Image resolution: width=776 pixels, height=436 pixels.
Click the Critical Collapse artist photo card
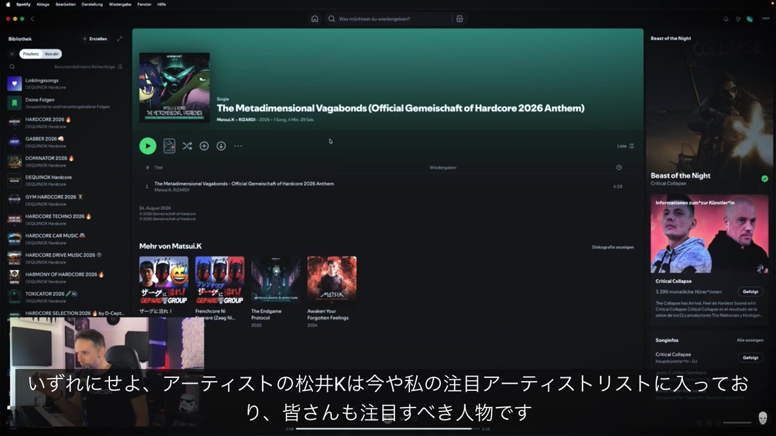709,234
